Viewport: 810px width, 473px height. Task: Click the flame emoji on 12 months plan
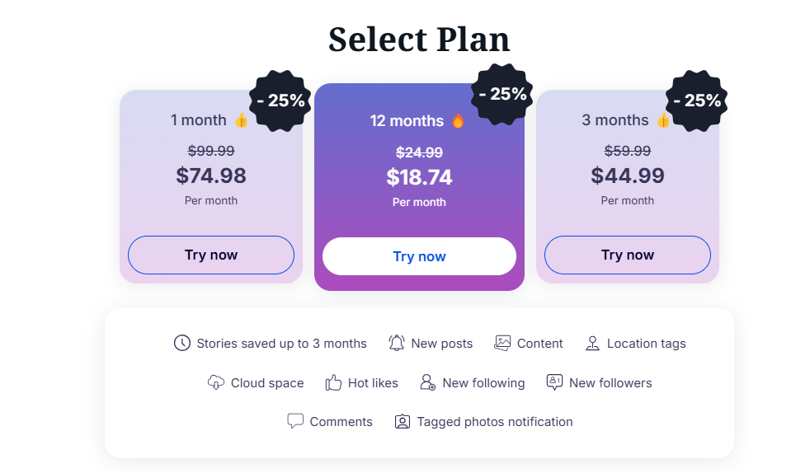(x=458, y=120)
